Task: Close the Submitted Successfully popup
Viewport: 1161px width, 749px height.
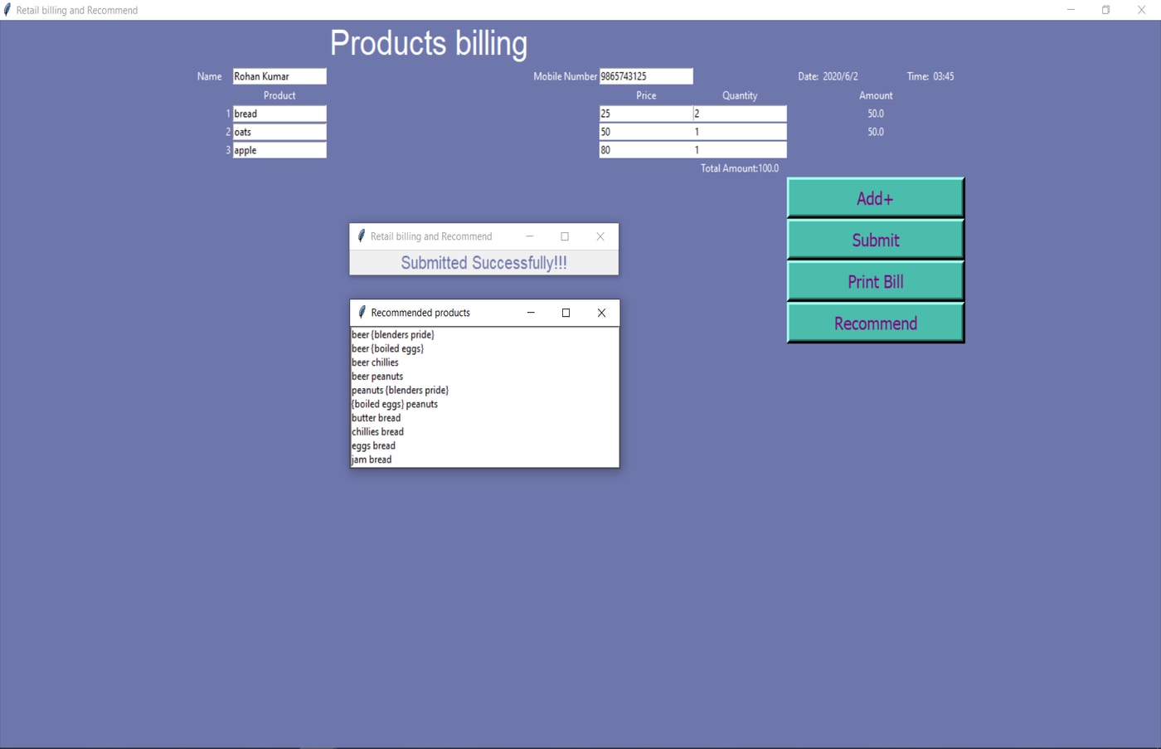Action: click(x=600, y=236)
